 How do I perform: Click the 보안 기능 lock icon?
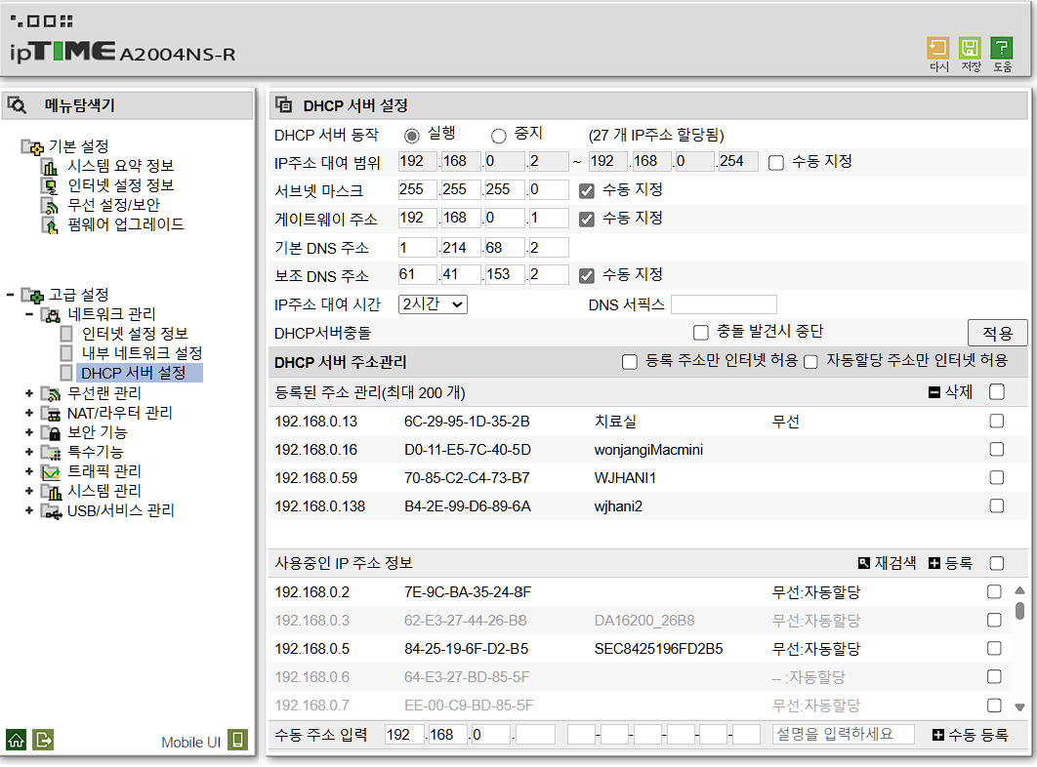click(50, 433)
